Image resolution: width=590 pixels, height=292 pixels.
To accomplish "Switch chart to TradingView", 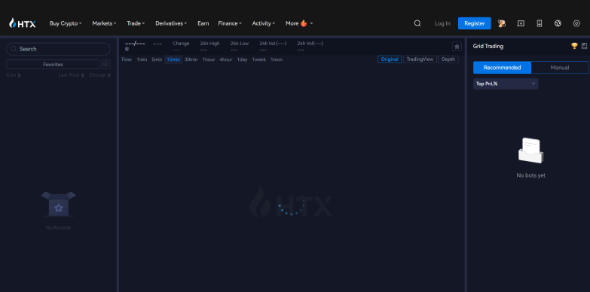I will point(420,59).
